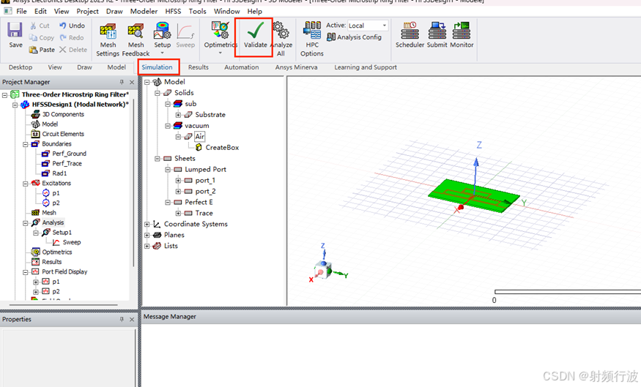Open HPC Options
The height and width of the screenshot is (387, 641).
[x=312, y=38]
